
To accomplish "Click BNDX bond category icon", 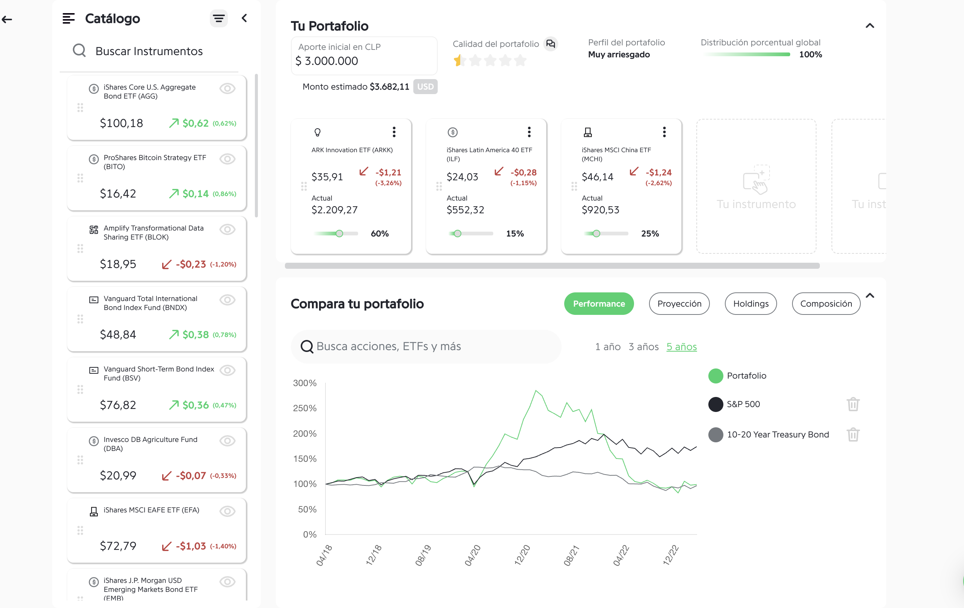I will [94, 300].
